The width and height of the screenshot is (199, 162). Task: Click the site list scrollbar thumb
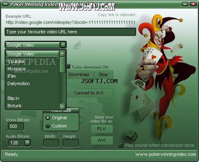[62, 65]
